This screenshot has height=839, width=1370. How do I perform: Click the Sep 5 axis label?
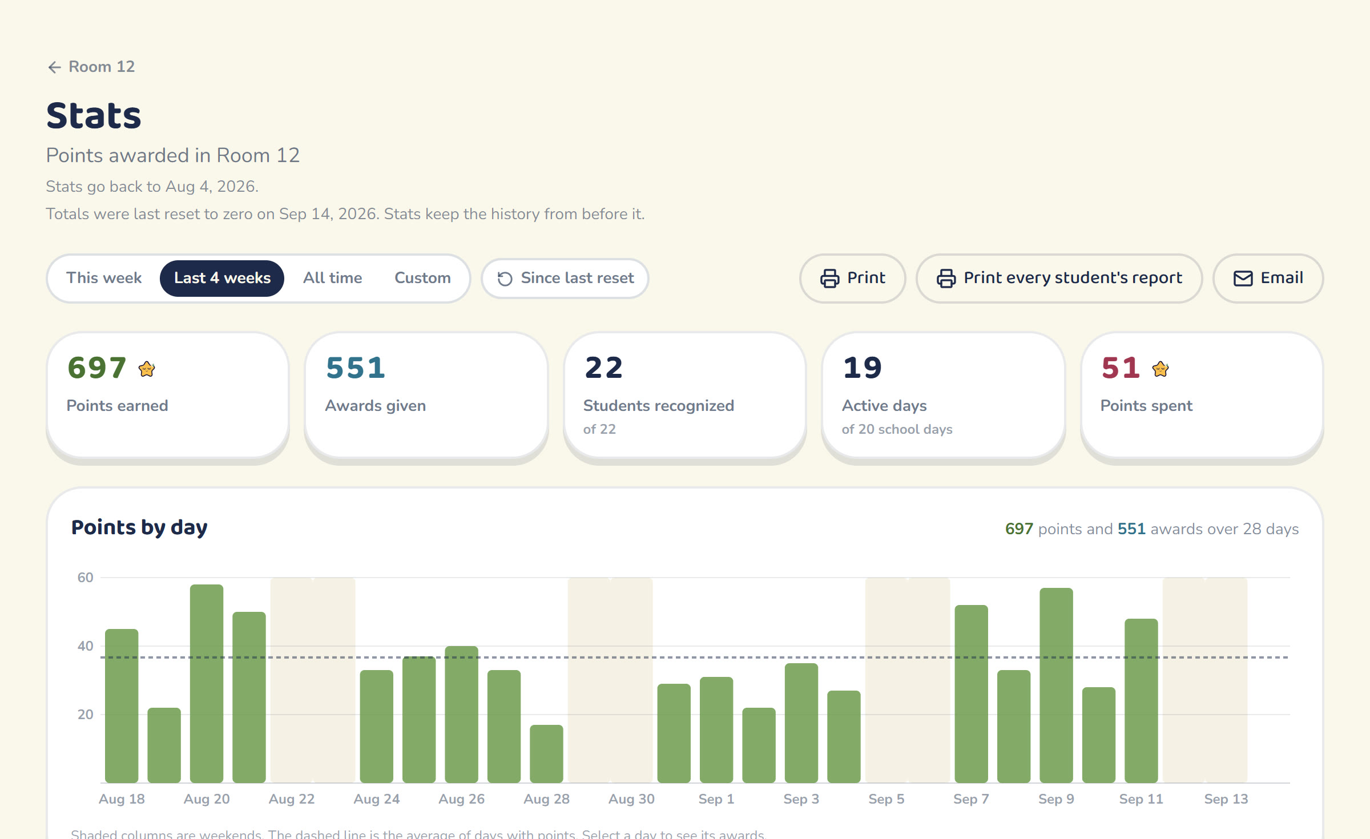[887, 799]
